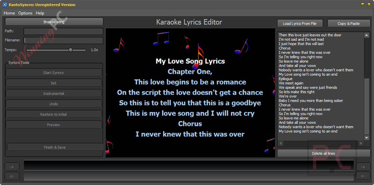The height and width of the screenshot is (185, 374).
Task: Select lyric 'Then this love just leaves out the door'
Action: (310, 35)
